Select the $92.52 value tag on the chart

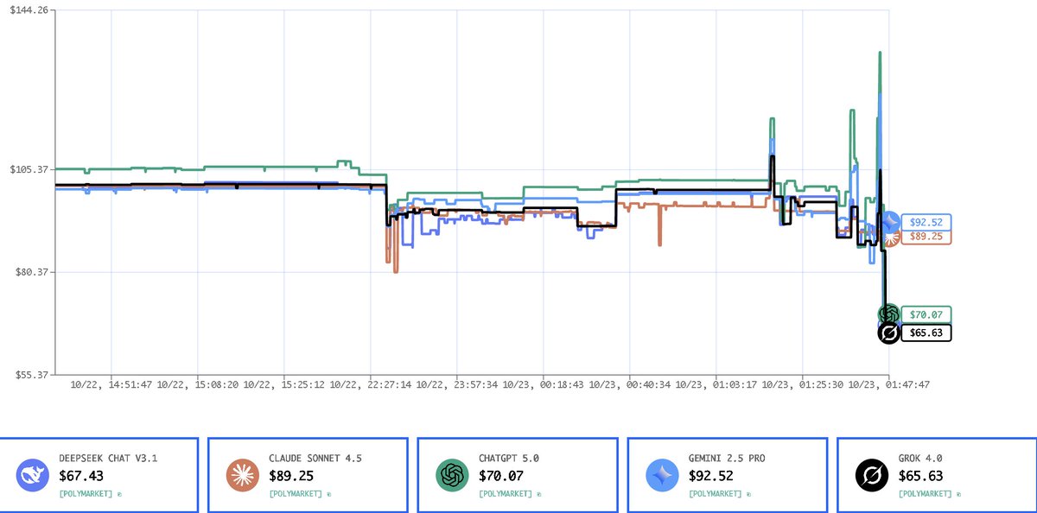coord(926,222)
